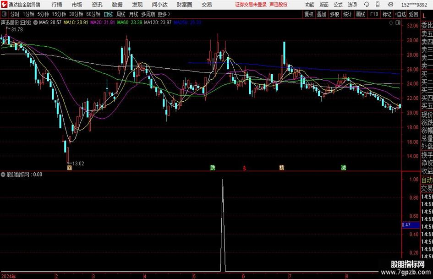This screenshot has height=279, width=433.
Task: Open the 选项 menu
Action: point(352,5)
